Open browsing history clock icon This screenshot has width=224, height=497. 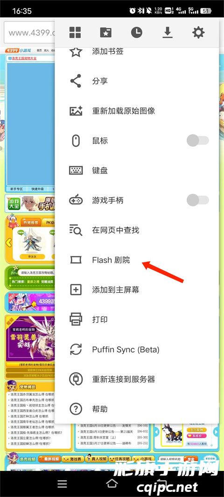pos(136,32)
